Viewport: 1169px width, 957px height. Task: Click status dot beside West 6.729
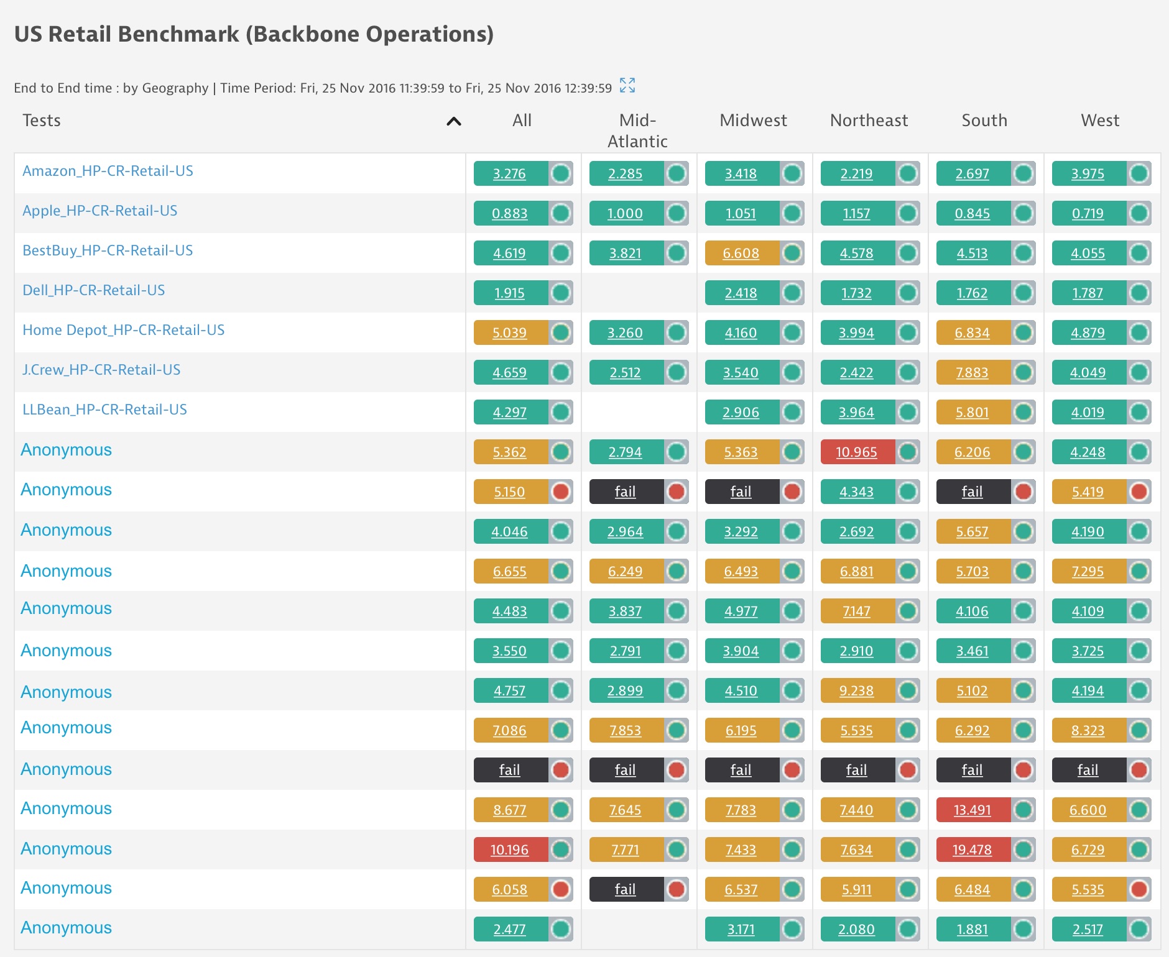click(1139, 849)
